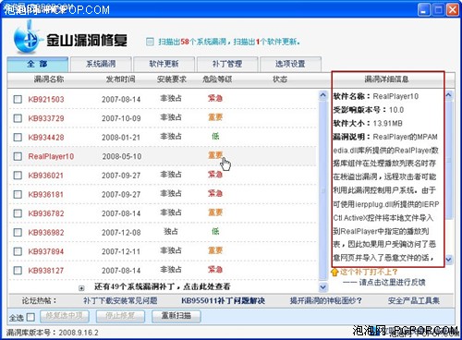
Task: Click the 重新扫描 button
Action: pyautogui.click(x=176, y=316)
